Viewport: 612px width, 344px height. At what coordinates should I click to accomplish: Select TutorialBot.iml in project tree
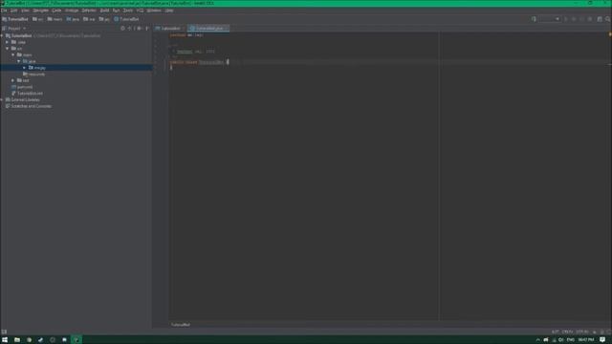pyautogui.click(x=27, y=94)
